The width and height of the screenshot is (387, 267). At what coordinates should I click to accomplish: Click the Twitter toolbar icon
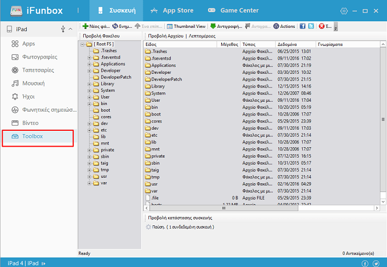pos(311,26)
